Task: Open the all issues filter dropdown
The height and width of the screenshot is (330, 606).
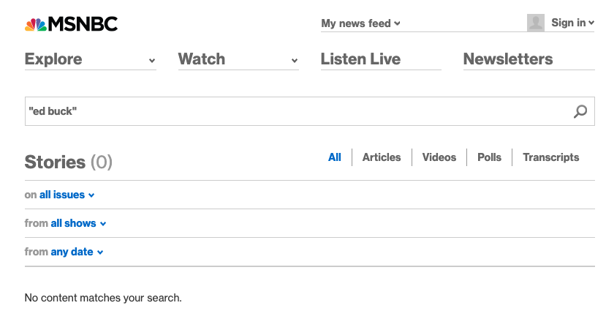Action: click(67, 195)
